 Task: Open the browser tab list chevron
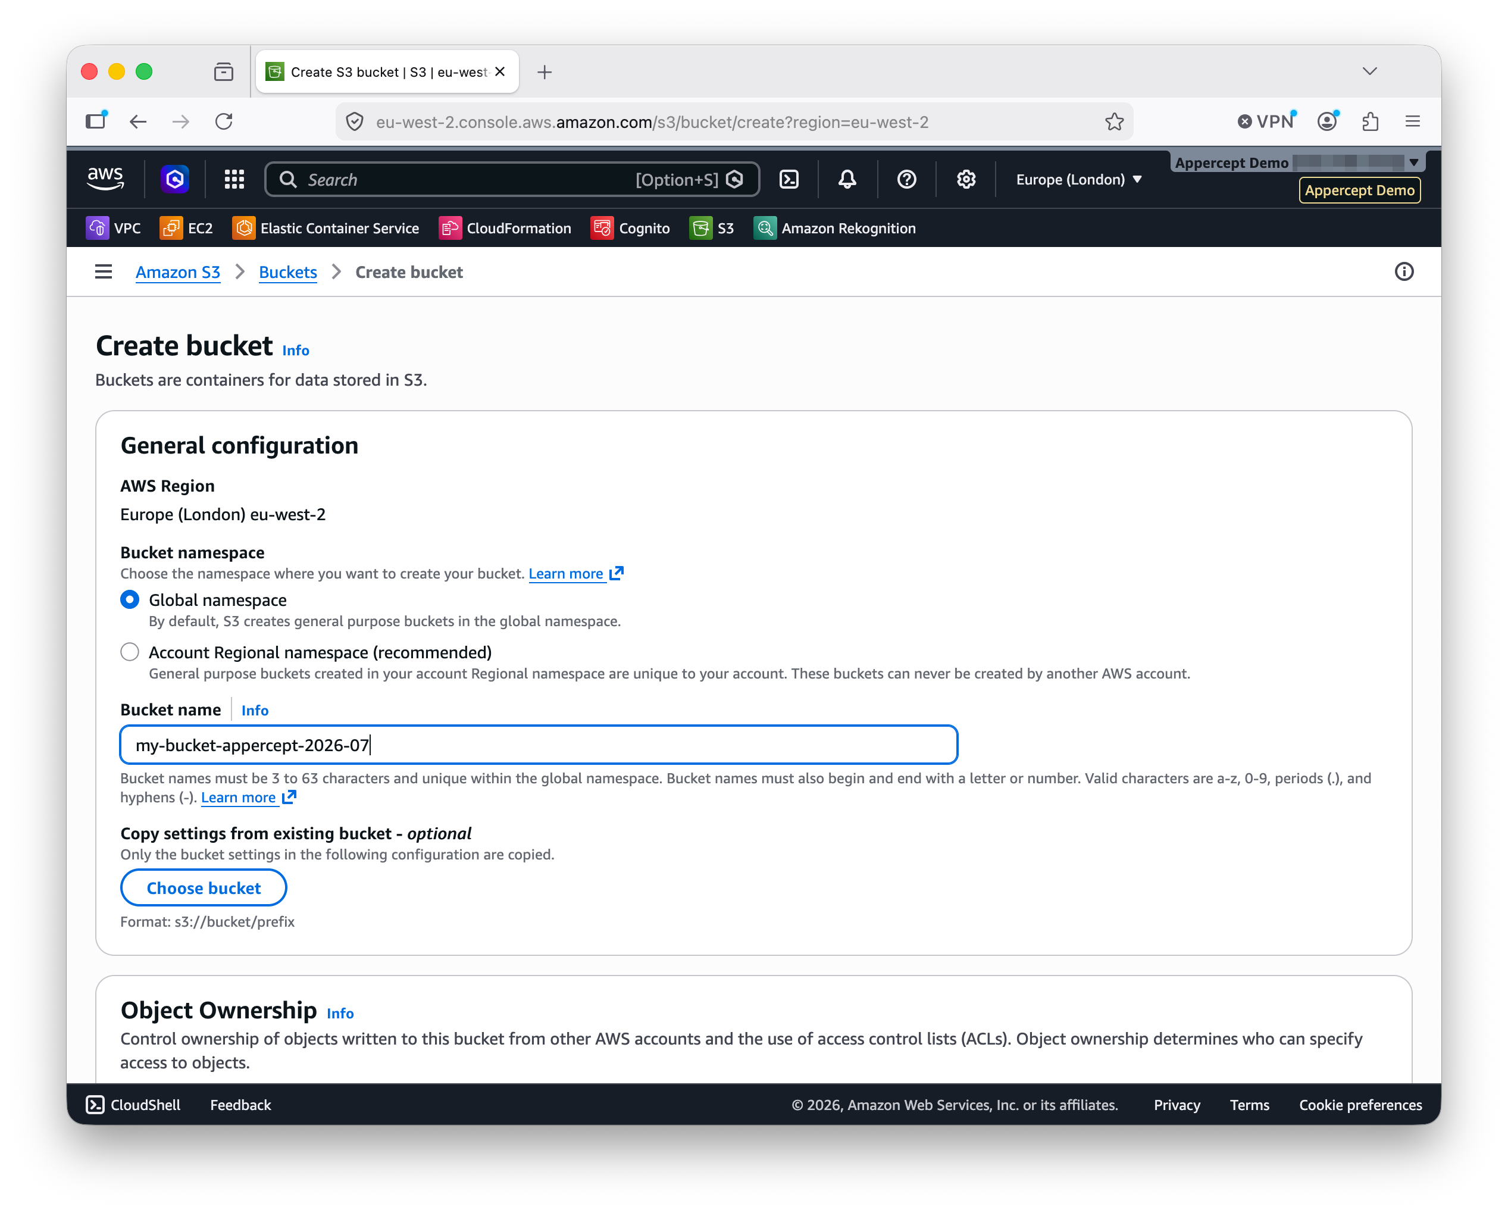pyautogui.click(x=1369, y=71)
